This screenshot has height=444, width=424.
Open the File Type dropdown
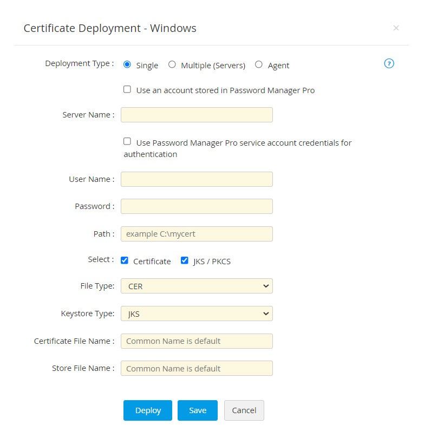[x=197, y=286]
